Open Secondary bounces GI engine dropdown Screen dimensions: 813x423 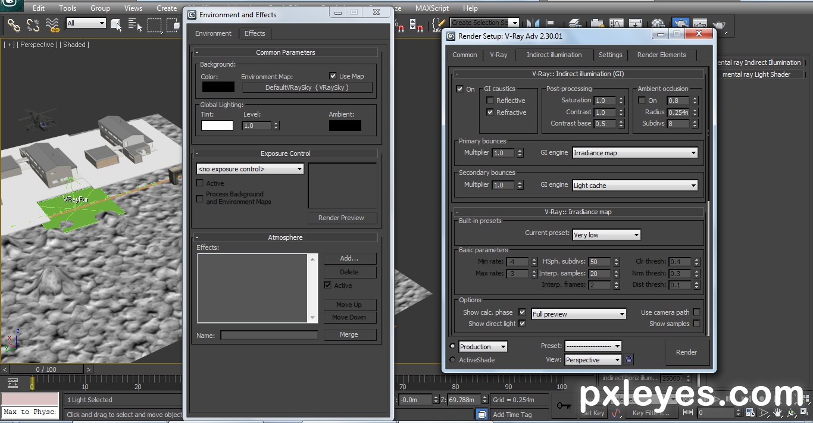(635, 186)
